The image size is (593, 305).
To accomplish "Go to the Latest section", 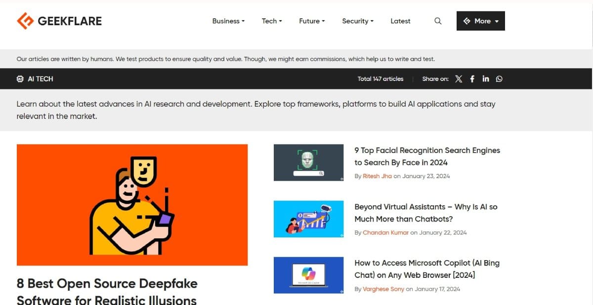I will (x=400, y=21).
